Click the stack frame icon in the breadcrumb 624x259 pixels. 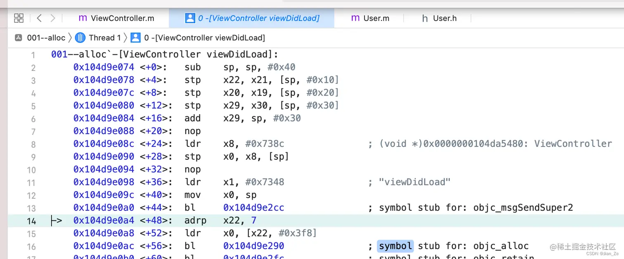tap(135, 38)
